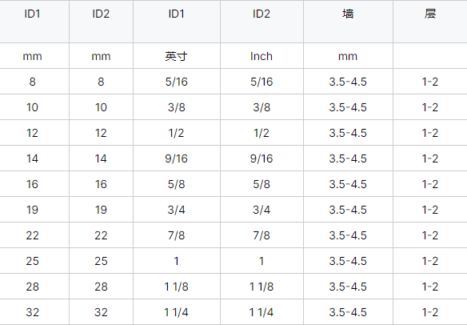Click 1 1/8 in the ID2 Inch column
This screenshot has height=325, width=467.
(261, 287)
